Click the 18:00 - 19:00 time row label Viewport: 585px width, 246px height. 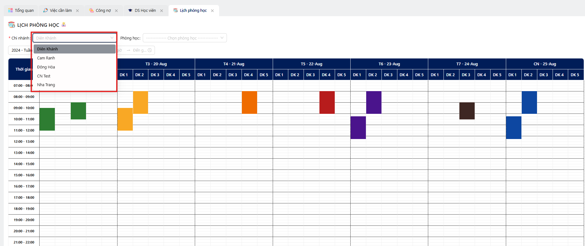pos(24,209)
